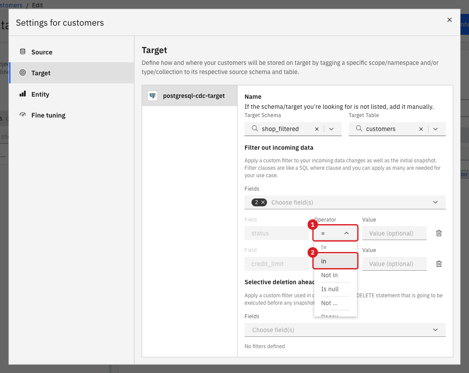
Task: Click the Edit breadcrumb behind the dialog
Action: click(37, 5)
